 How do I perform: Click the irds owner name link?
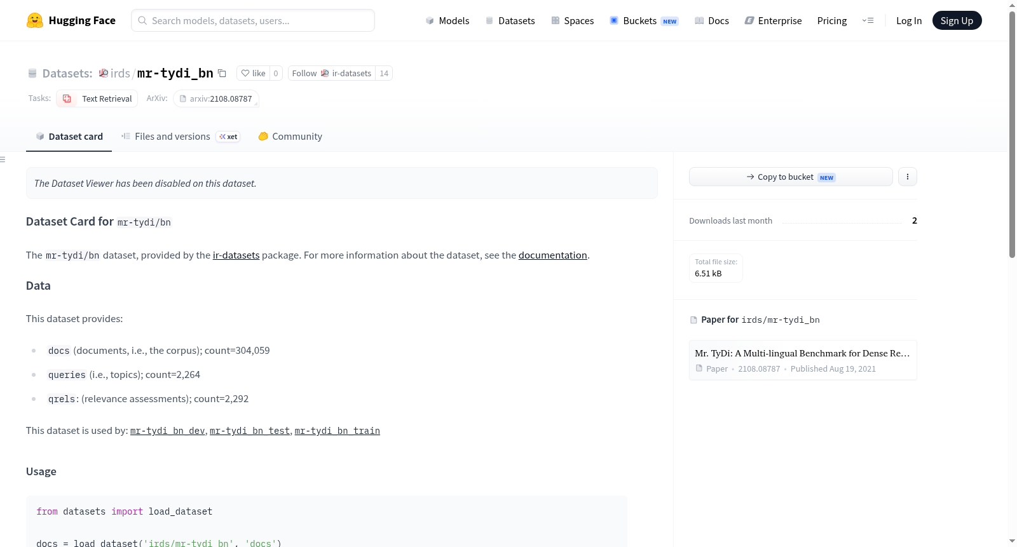pos(120,73)
